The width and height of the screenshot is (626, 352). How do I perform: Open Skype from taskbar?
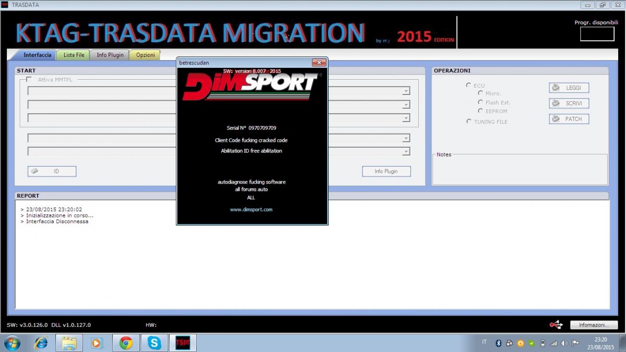pos(154,343)
